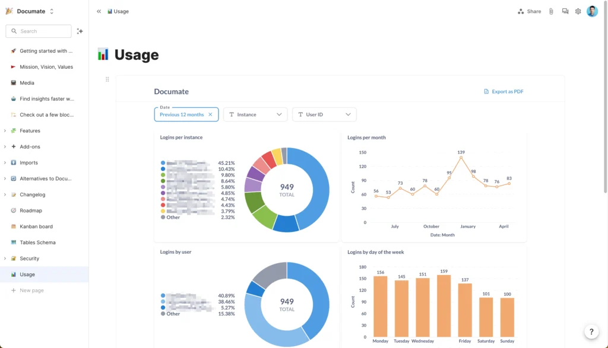Click the Media icon in sidebar
The width and height of the screenshot is (608, 348).
pyautogui.click(x=14, y=82)
